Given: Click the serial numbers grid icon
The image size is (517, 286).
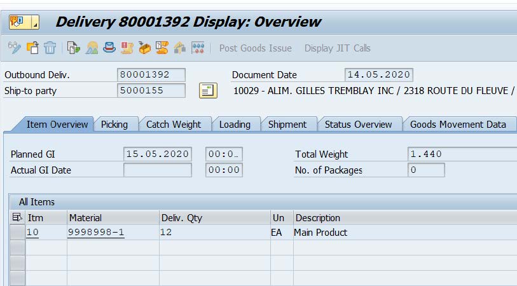Looking at the screenshot, I should click(198, 48).
